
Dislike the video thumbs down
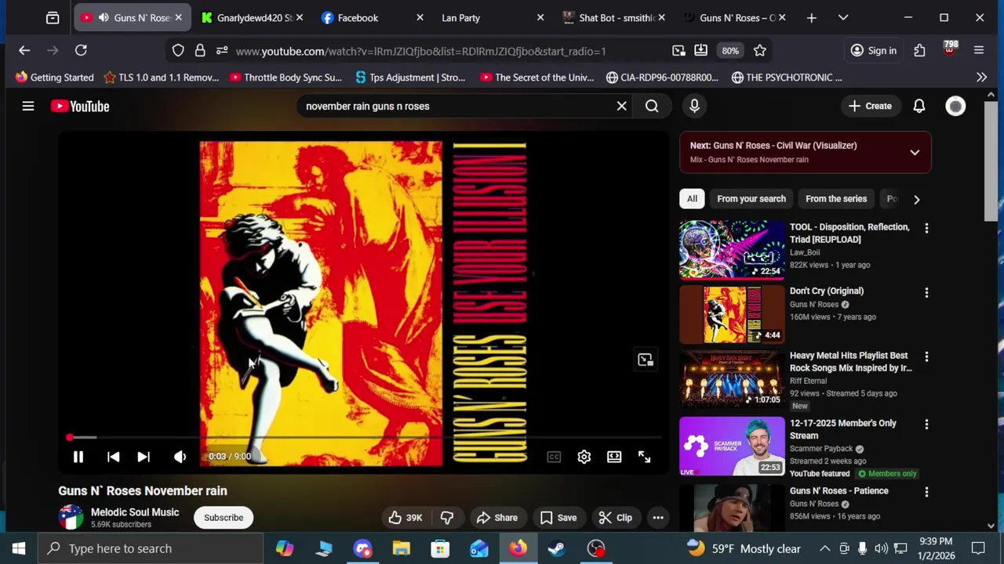click(x=447, y=518)
